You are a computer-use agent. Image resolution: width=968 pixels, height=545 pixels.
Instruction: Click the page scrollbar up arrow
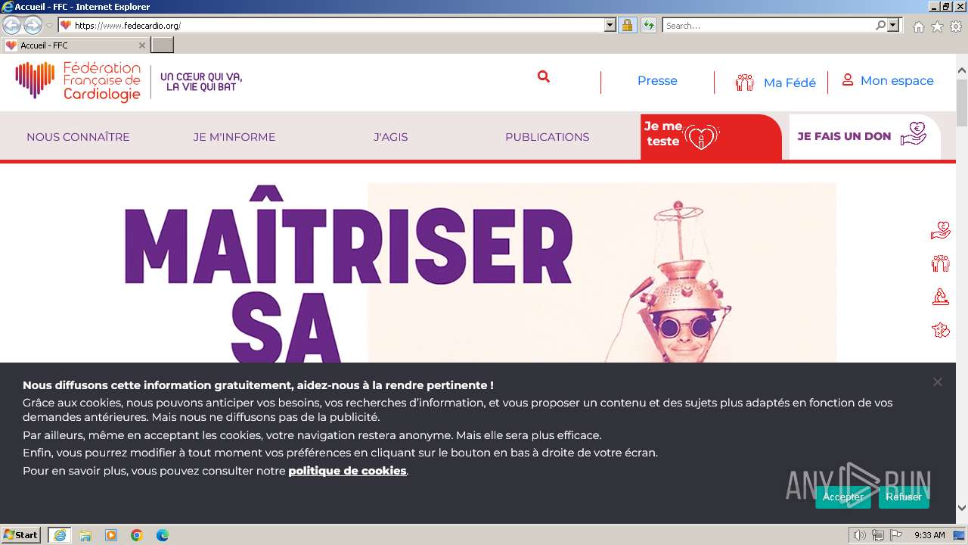point(962,71)
